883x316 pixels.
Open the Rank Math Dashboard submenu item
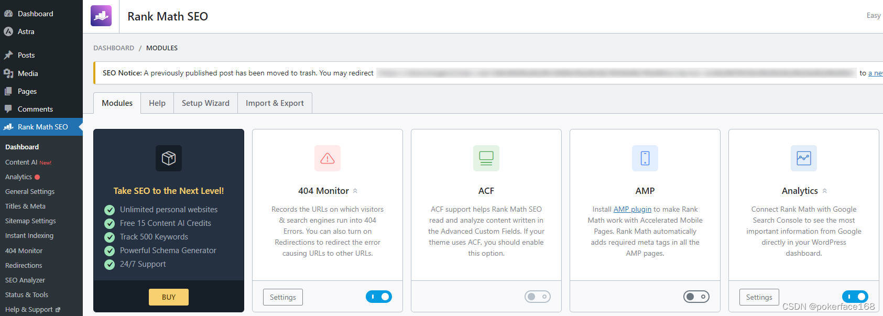pyautogui.click(x=22, y=147)
